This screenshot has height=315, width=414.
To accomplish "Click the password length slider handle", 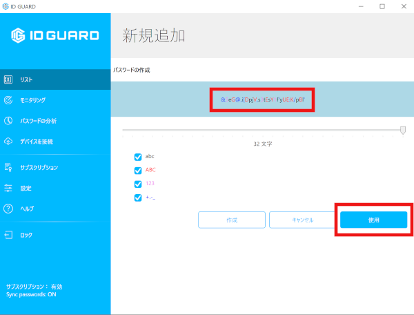I will pyautogui.click(x=403, y=130).
